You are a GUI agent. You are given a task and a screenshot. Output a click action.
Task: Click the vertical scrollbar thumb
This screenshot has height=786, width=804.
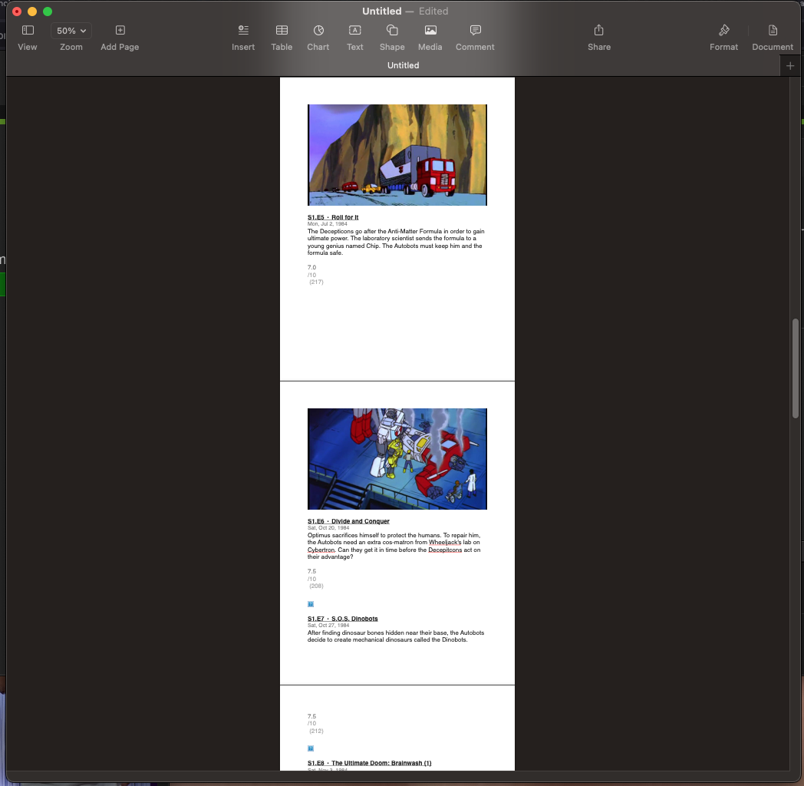click(796, 368)
